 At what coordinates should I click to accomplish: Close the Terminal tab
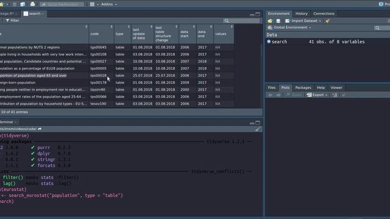point(16,122)
